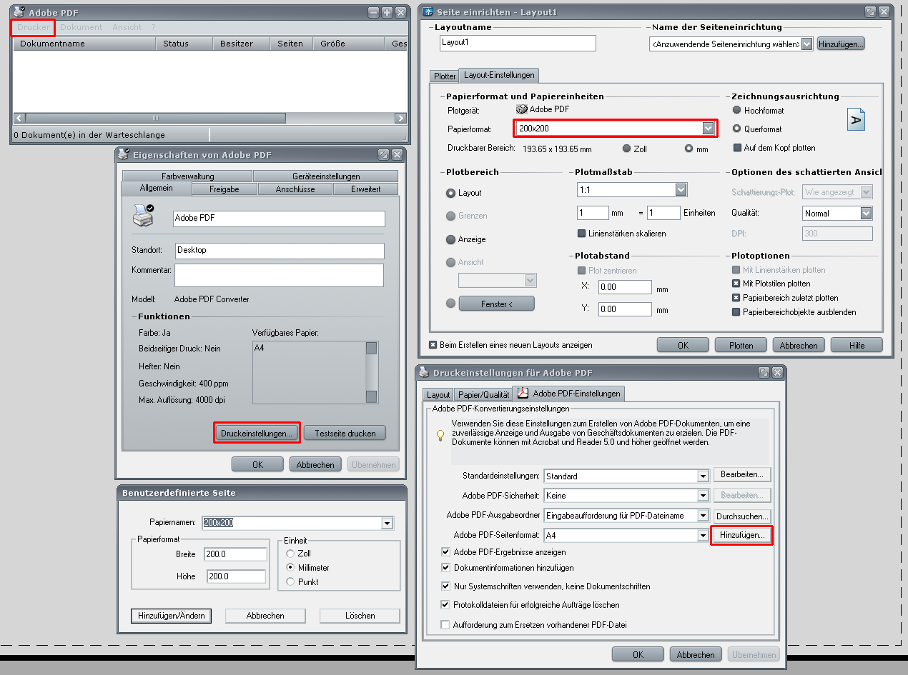Screen dimensions: 908x675
Task: Click Adobe PDF-Einstellungen tab with PDF icon
Action: tap(568, 393)
